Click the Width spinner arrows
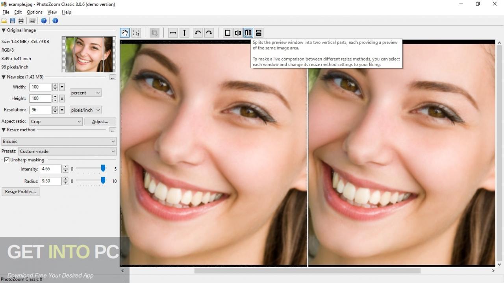This screenshot has height=283, width=504. [55, 87]
